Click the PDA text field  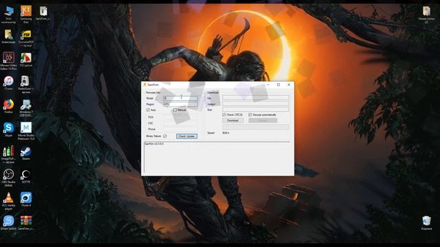pos(180,117)
